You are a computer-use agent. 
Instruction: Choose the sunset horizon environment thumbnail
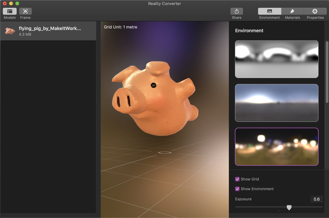pos(277,103)
